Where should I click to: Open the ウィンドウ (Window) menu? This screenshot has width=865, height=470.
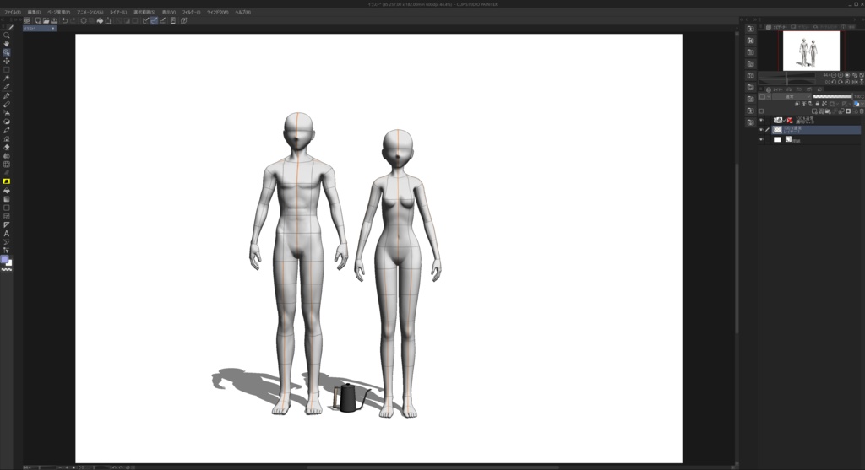click(217, 12)
